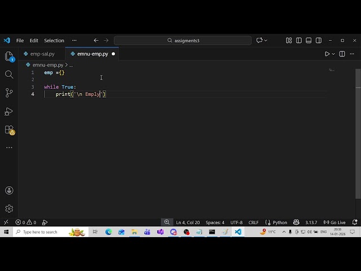The image size is (361, 271).
Task: Open Microsoft Teams from taskbar
Action: click(x=147, y=232)
